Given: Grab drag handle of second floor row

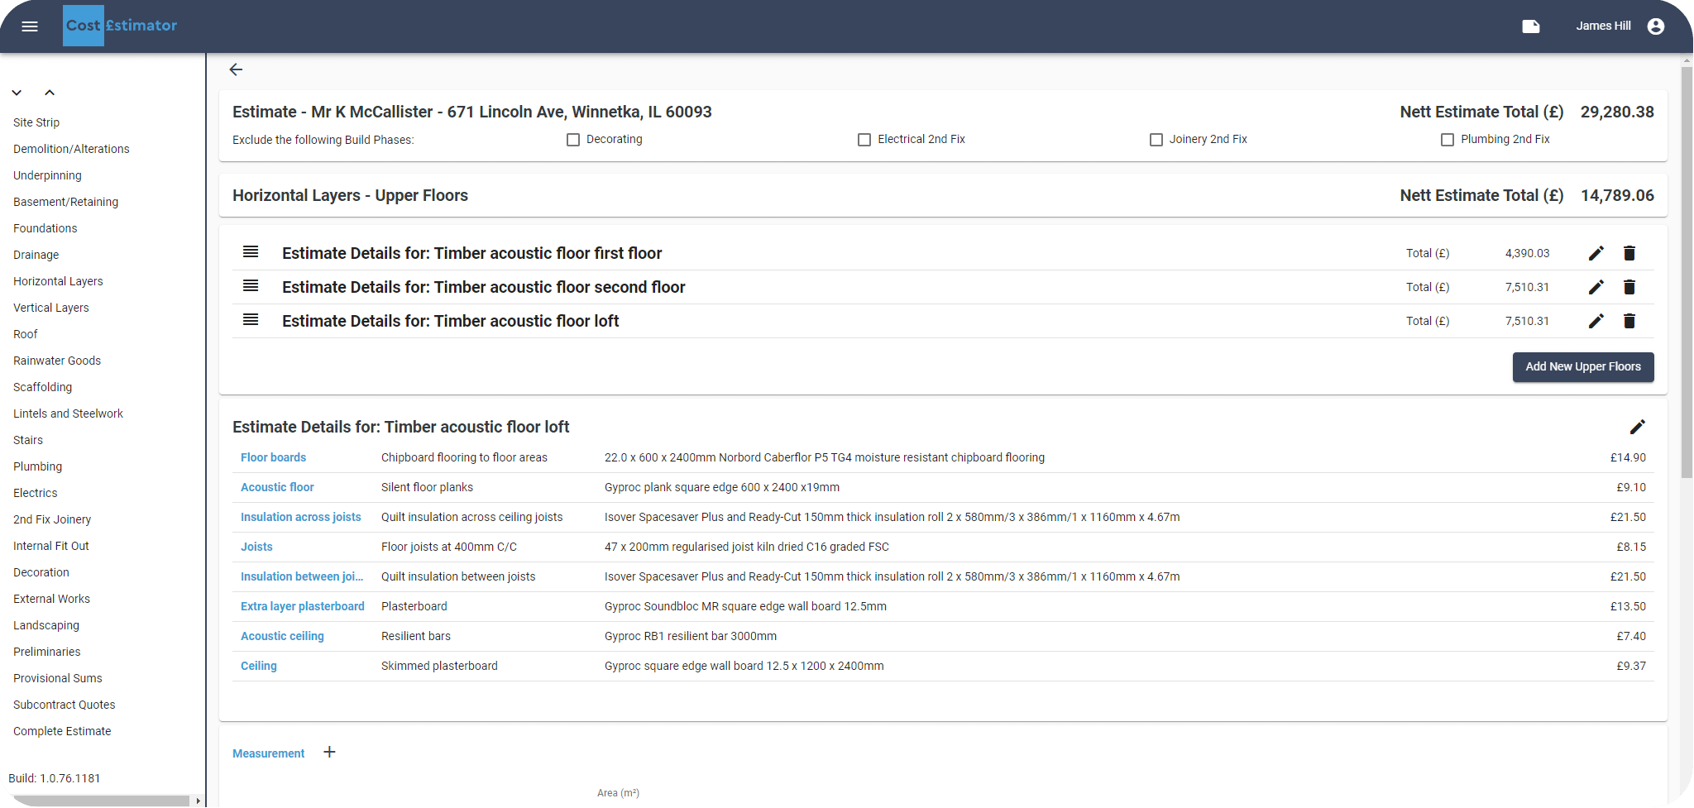Looking at the screenshot, I should [x=251, y=285].
